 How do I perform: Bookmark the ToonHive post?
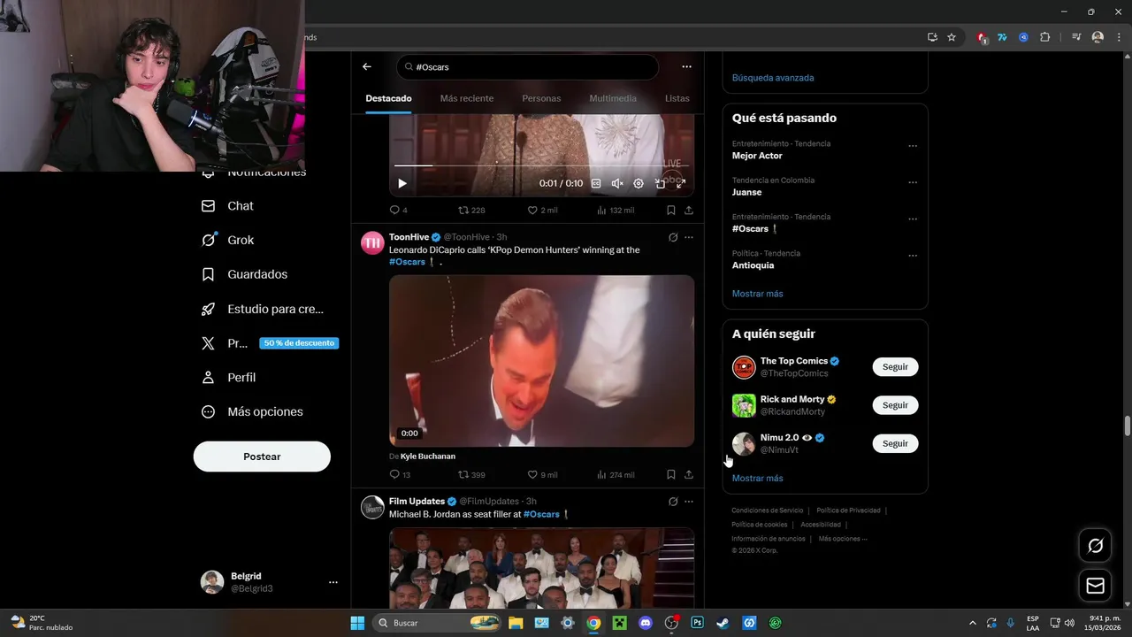670,474
